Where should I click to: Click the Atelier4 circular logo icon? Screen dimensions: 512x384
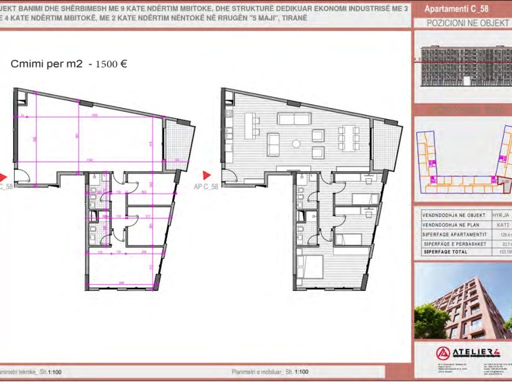point(443,353)
